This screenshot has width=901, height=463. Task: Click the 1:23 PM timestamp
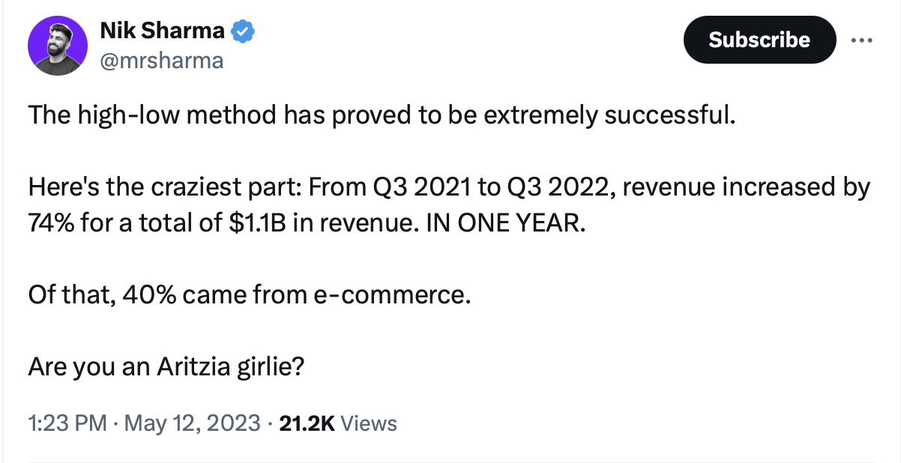(67, 424)
